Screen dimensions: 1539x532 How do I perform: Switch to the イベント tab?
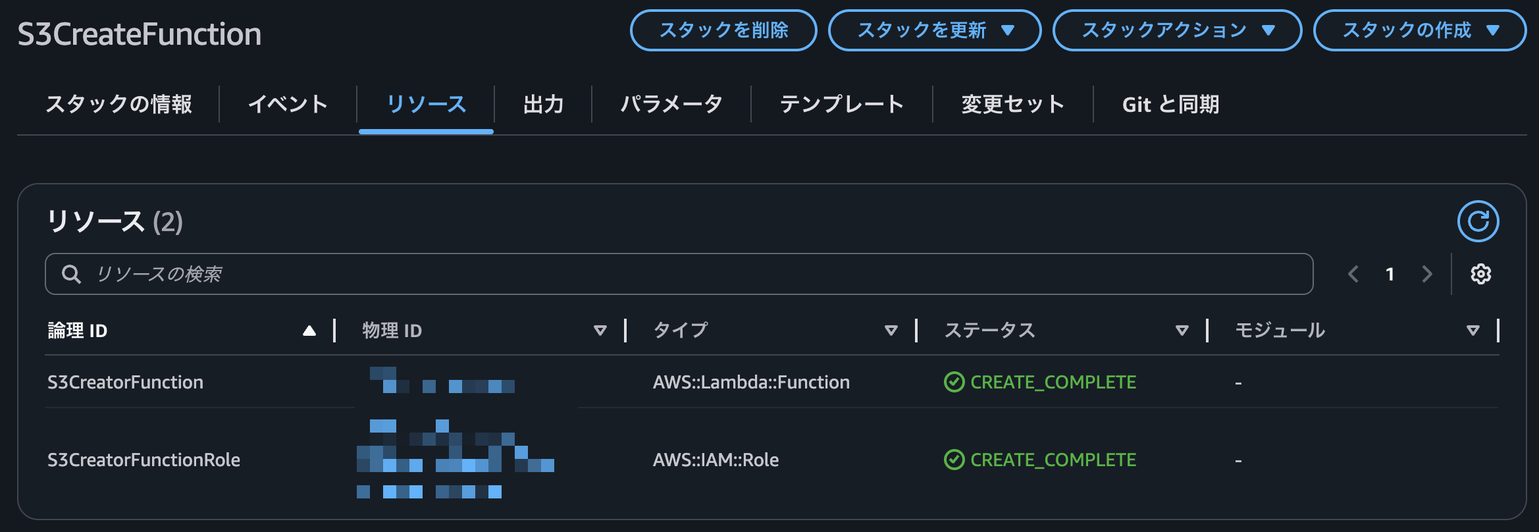tap(288, 104)
